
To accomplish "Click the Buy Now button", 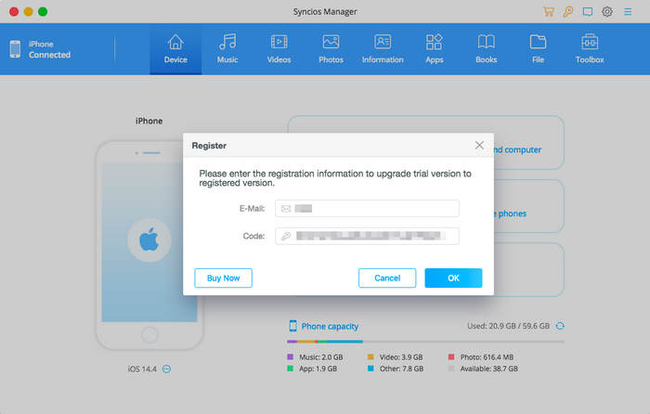I will pos(223,278).
